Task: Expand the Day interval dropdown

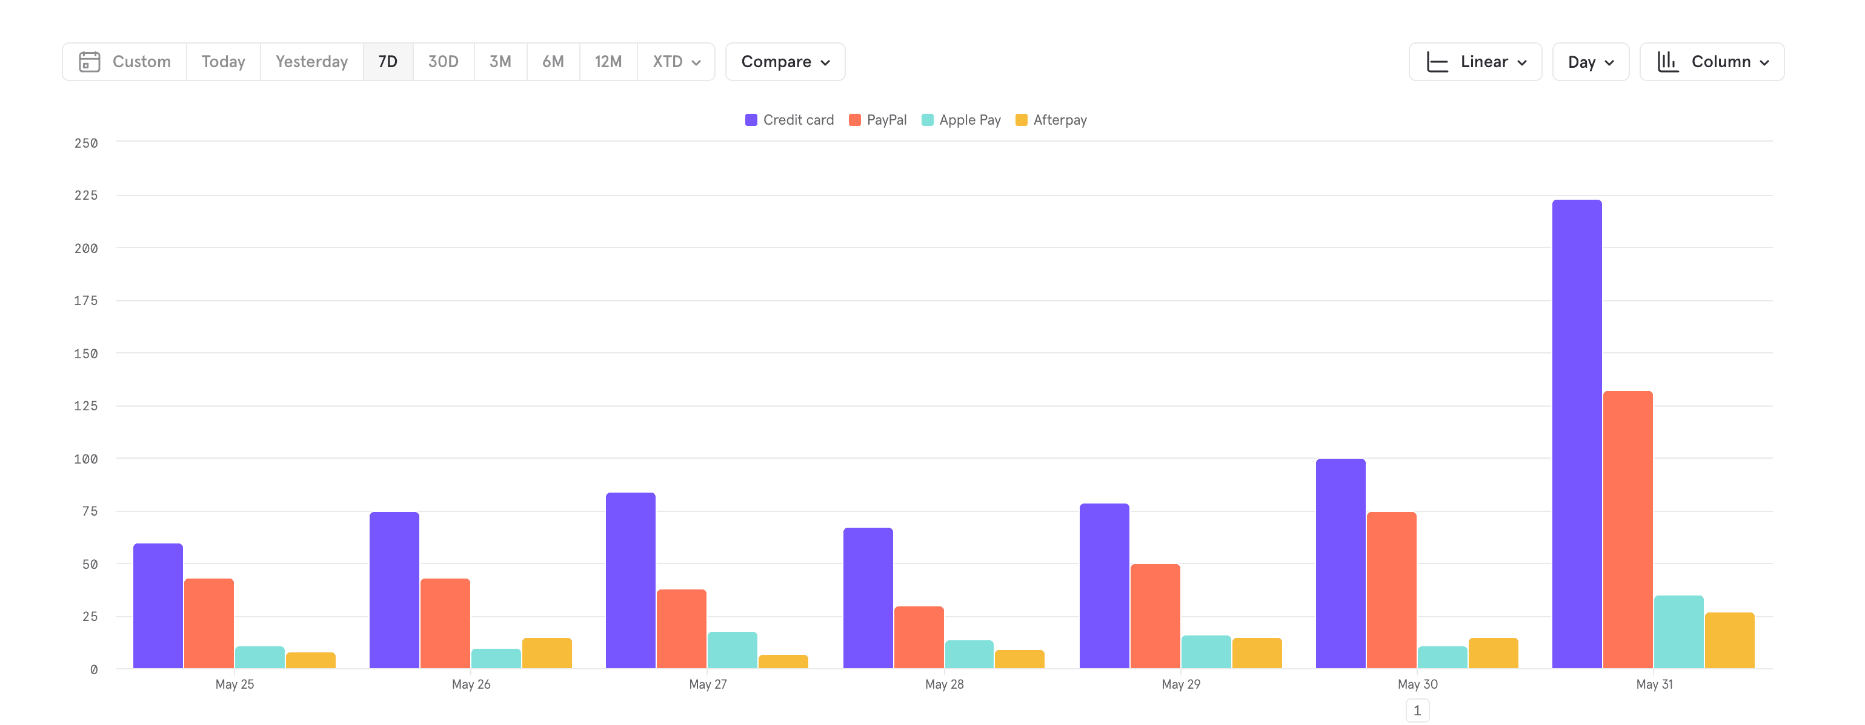Action: [1590, 62]
